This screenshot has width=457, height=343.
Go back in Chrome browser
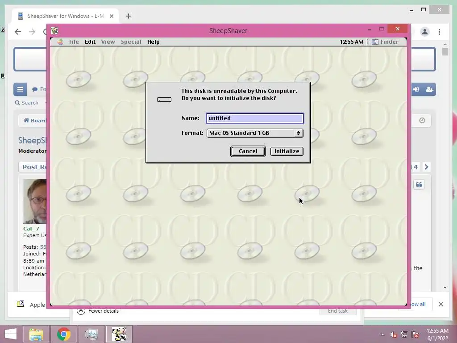(18, 32)
